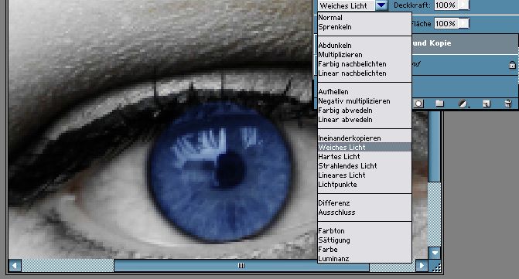Open the blend mode dropdown arrow
Viewport: 519px width, 279px height.
coord(381,5)
